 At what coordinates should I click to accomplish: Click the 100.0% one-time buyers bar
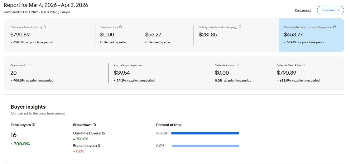click(x=205, y=133)
